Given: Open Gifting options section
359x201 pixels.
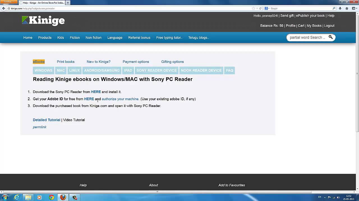Looking at the screenshot, I should (x=172, y=62).
